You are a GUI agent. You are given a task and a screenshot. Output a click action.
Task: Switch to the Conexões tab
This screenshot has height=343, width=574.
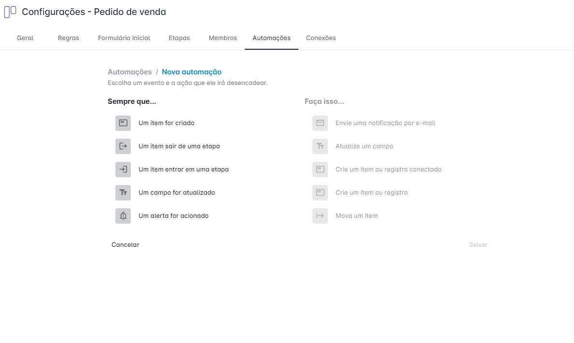coord(321,38)
